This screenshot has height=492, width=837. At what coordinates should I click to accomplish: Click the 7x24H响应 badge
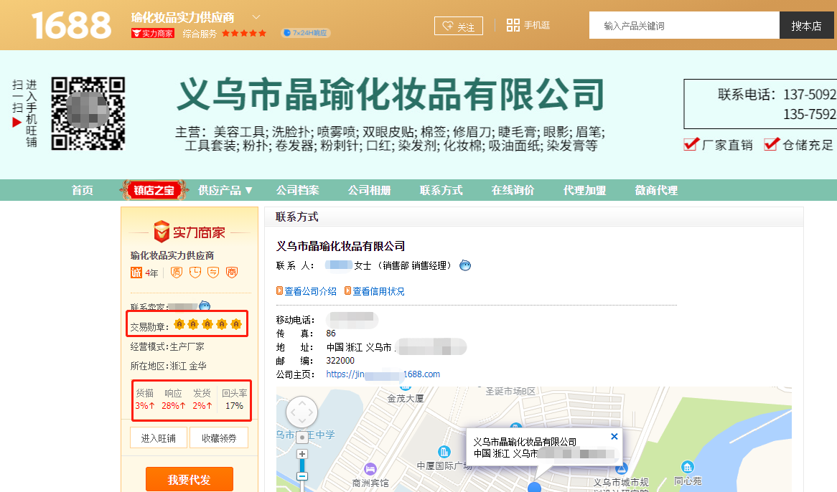pyautogui.click(x=306, y=33)
